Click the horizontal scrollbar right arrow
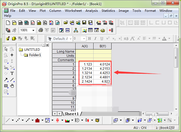Viewport: 181px width, 132px height. 172,114
